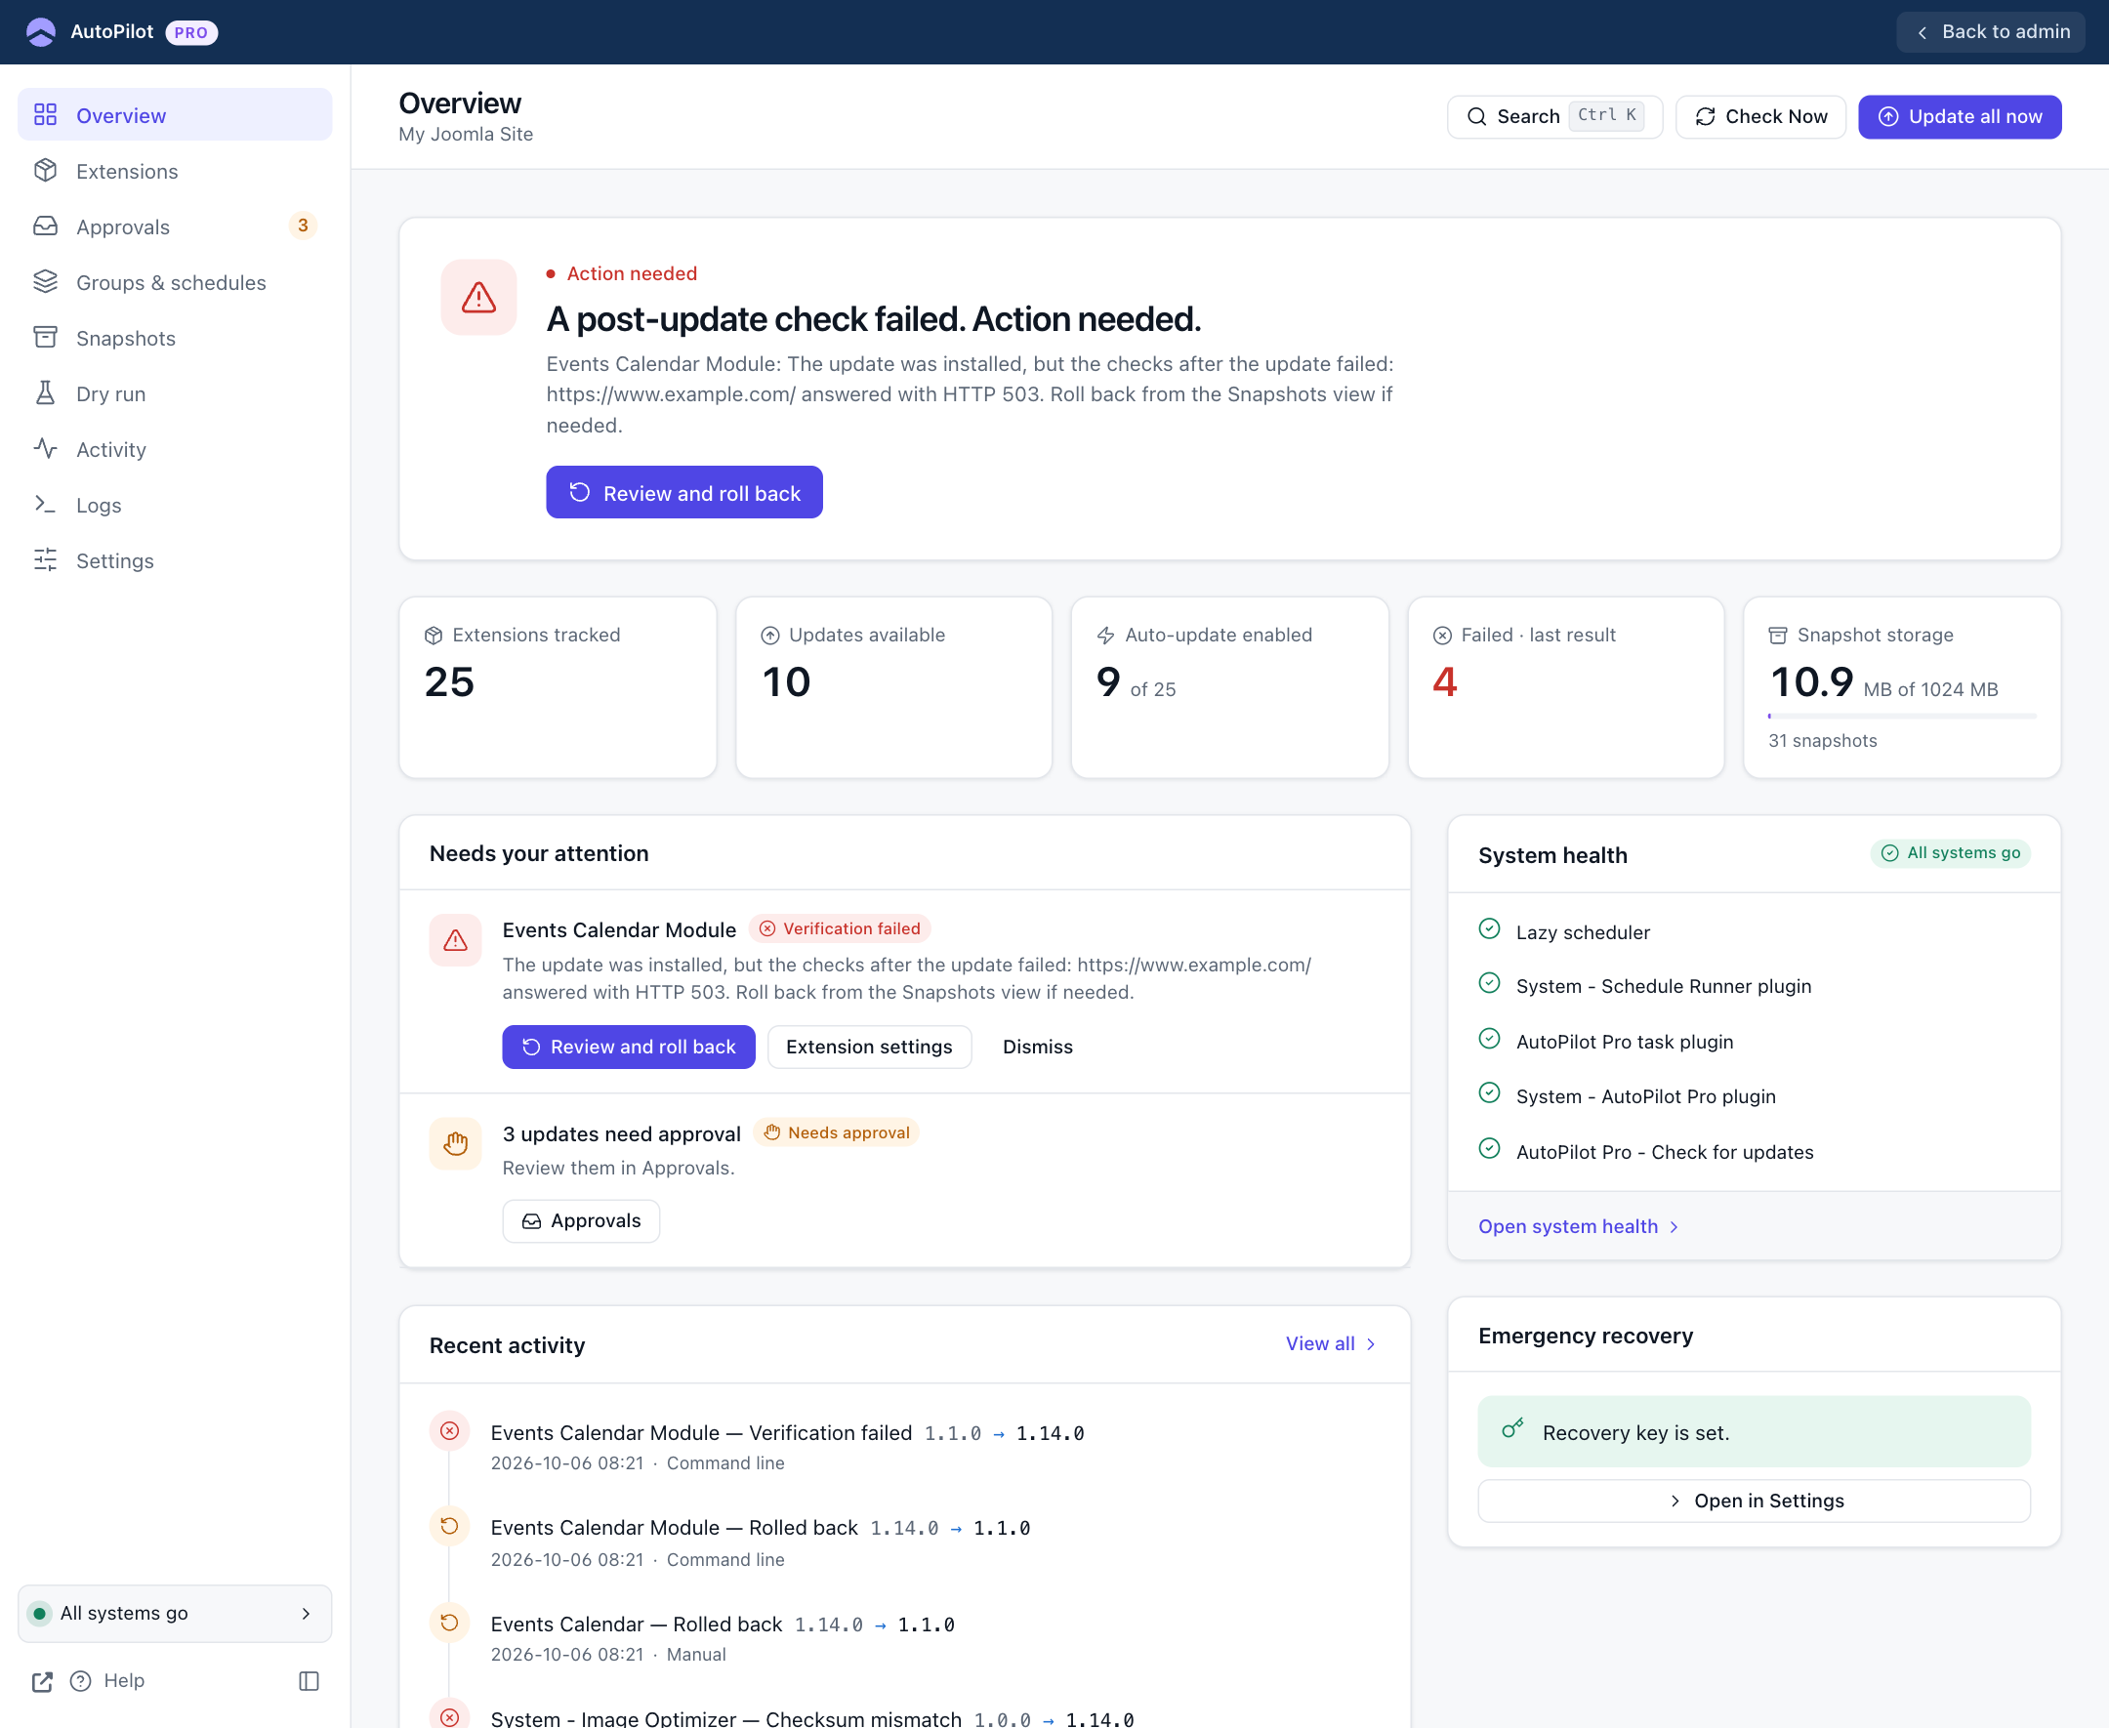Click Check Now button
Screen dimensions: 2109x1728
pos(1759,116)
